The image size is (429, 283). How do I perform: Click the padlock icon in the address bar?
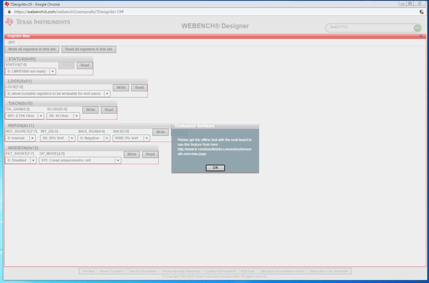pyautogui.click(x=9, y=12)
